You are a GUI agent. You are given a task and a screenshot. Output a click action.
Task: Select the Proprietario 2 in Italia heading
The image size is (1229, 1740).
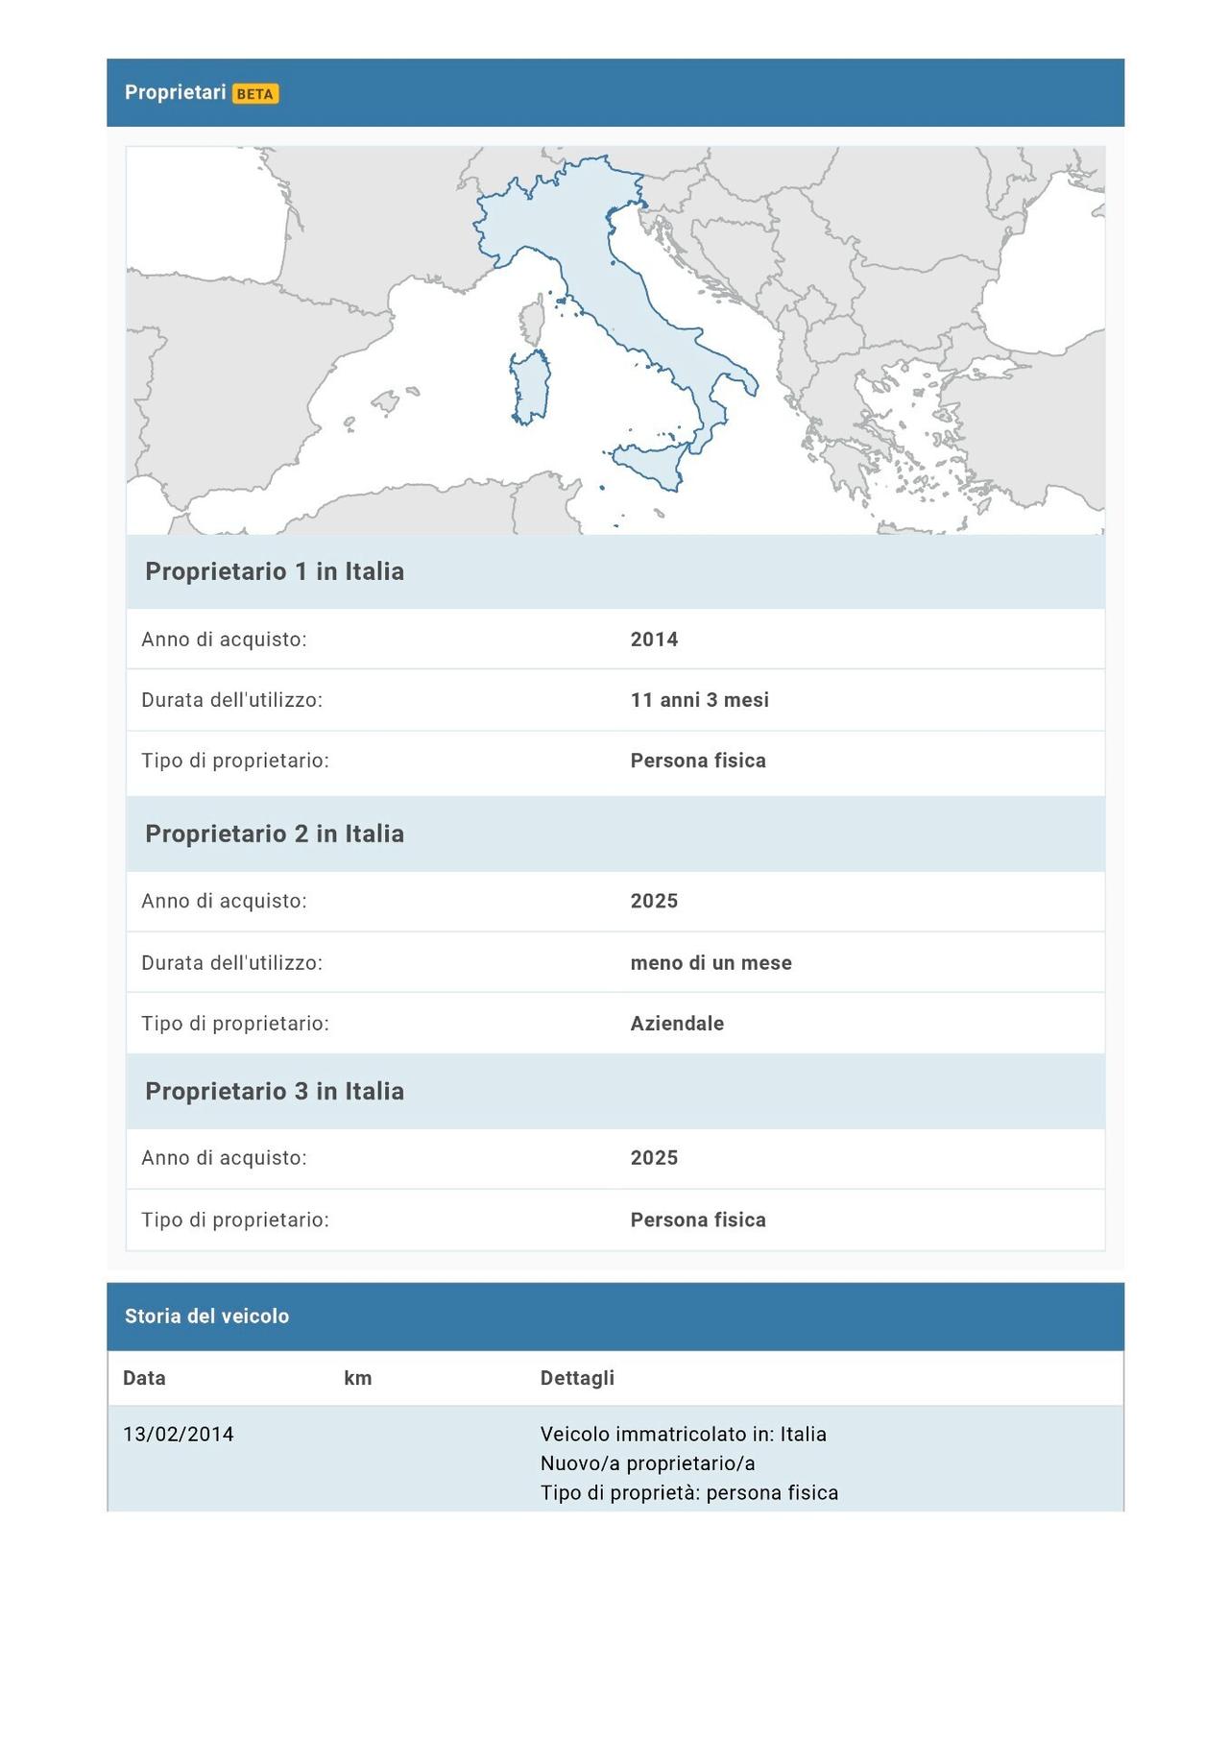pyautogui.click(x=275, y=834)
